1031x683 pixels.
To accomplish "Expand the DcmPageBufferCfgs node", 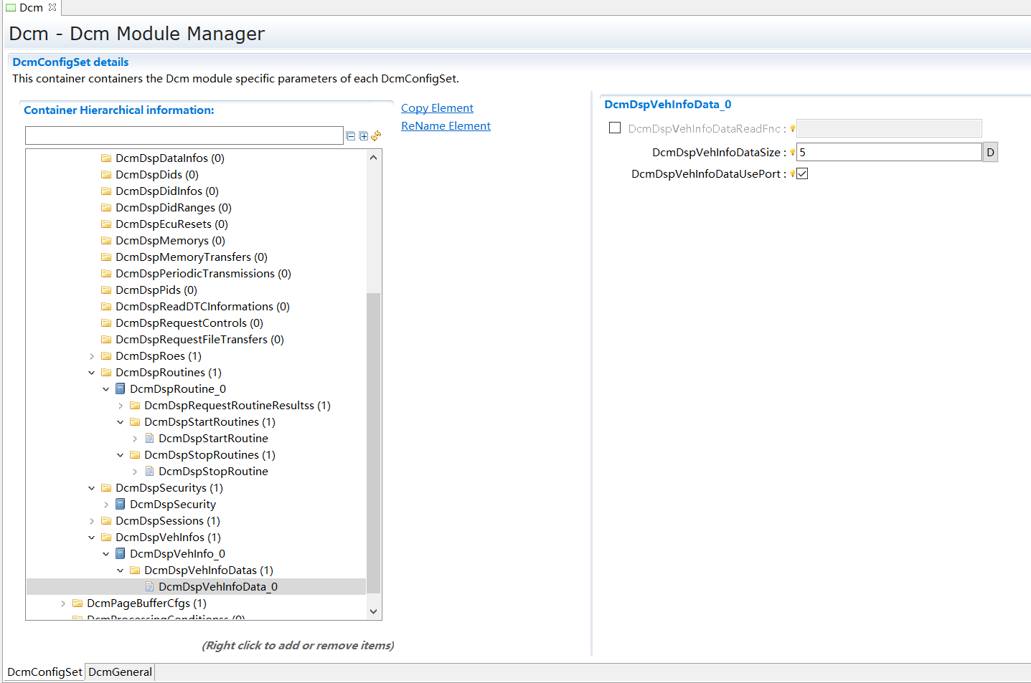I will coord(63,603).
